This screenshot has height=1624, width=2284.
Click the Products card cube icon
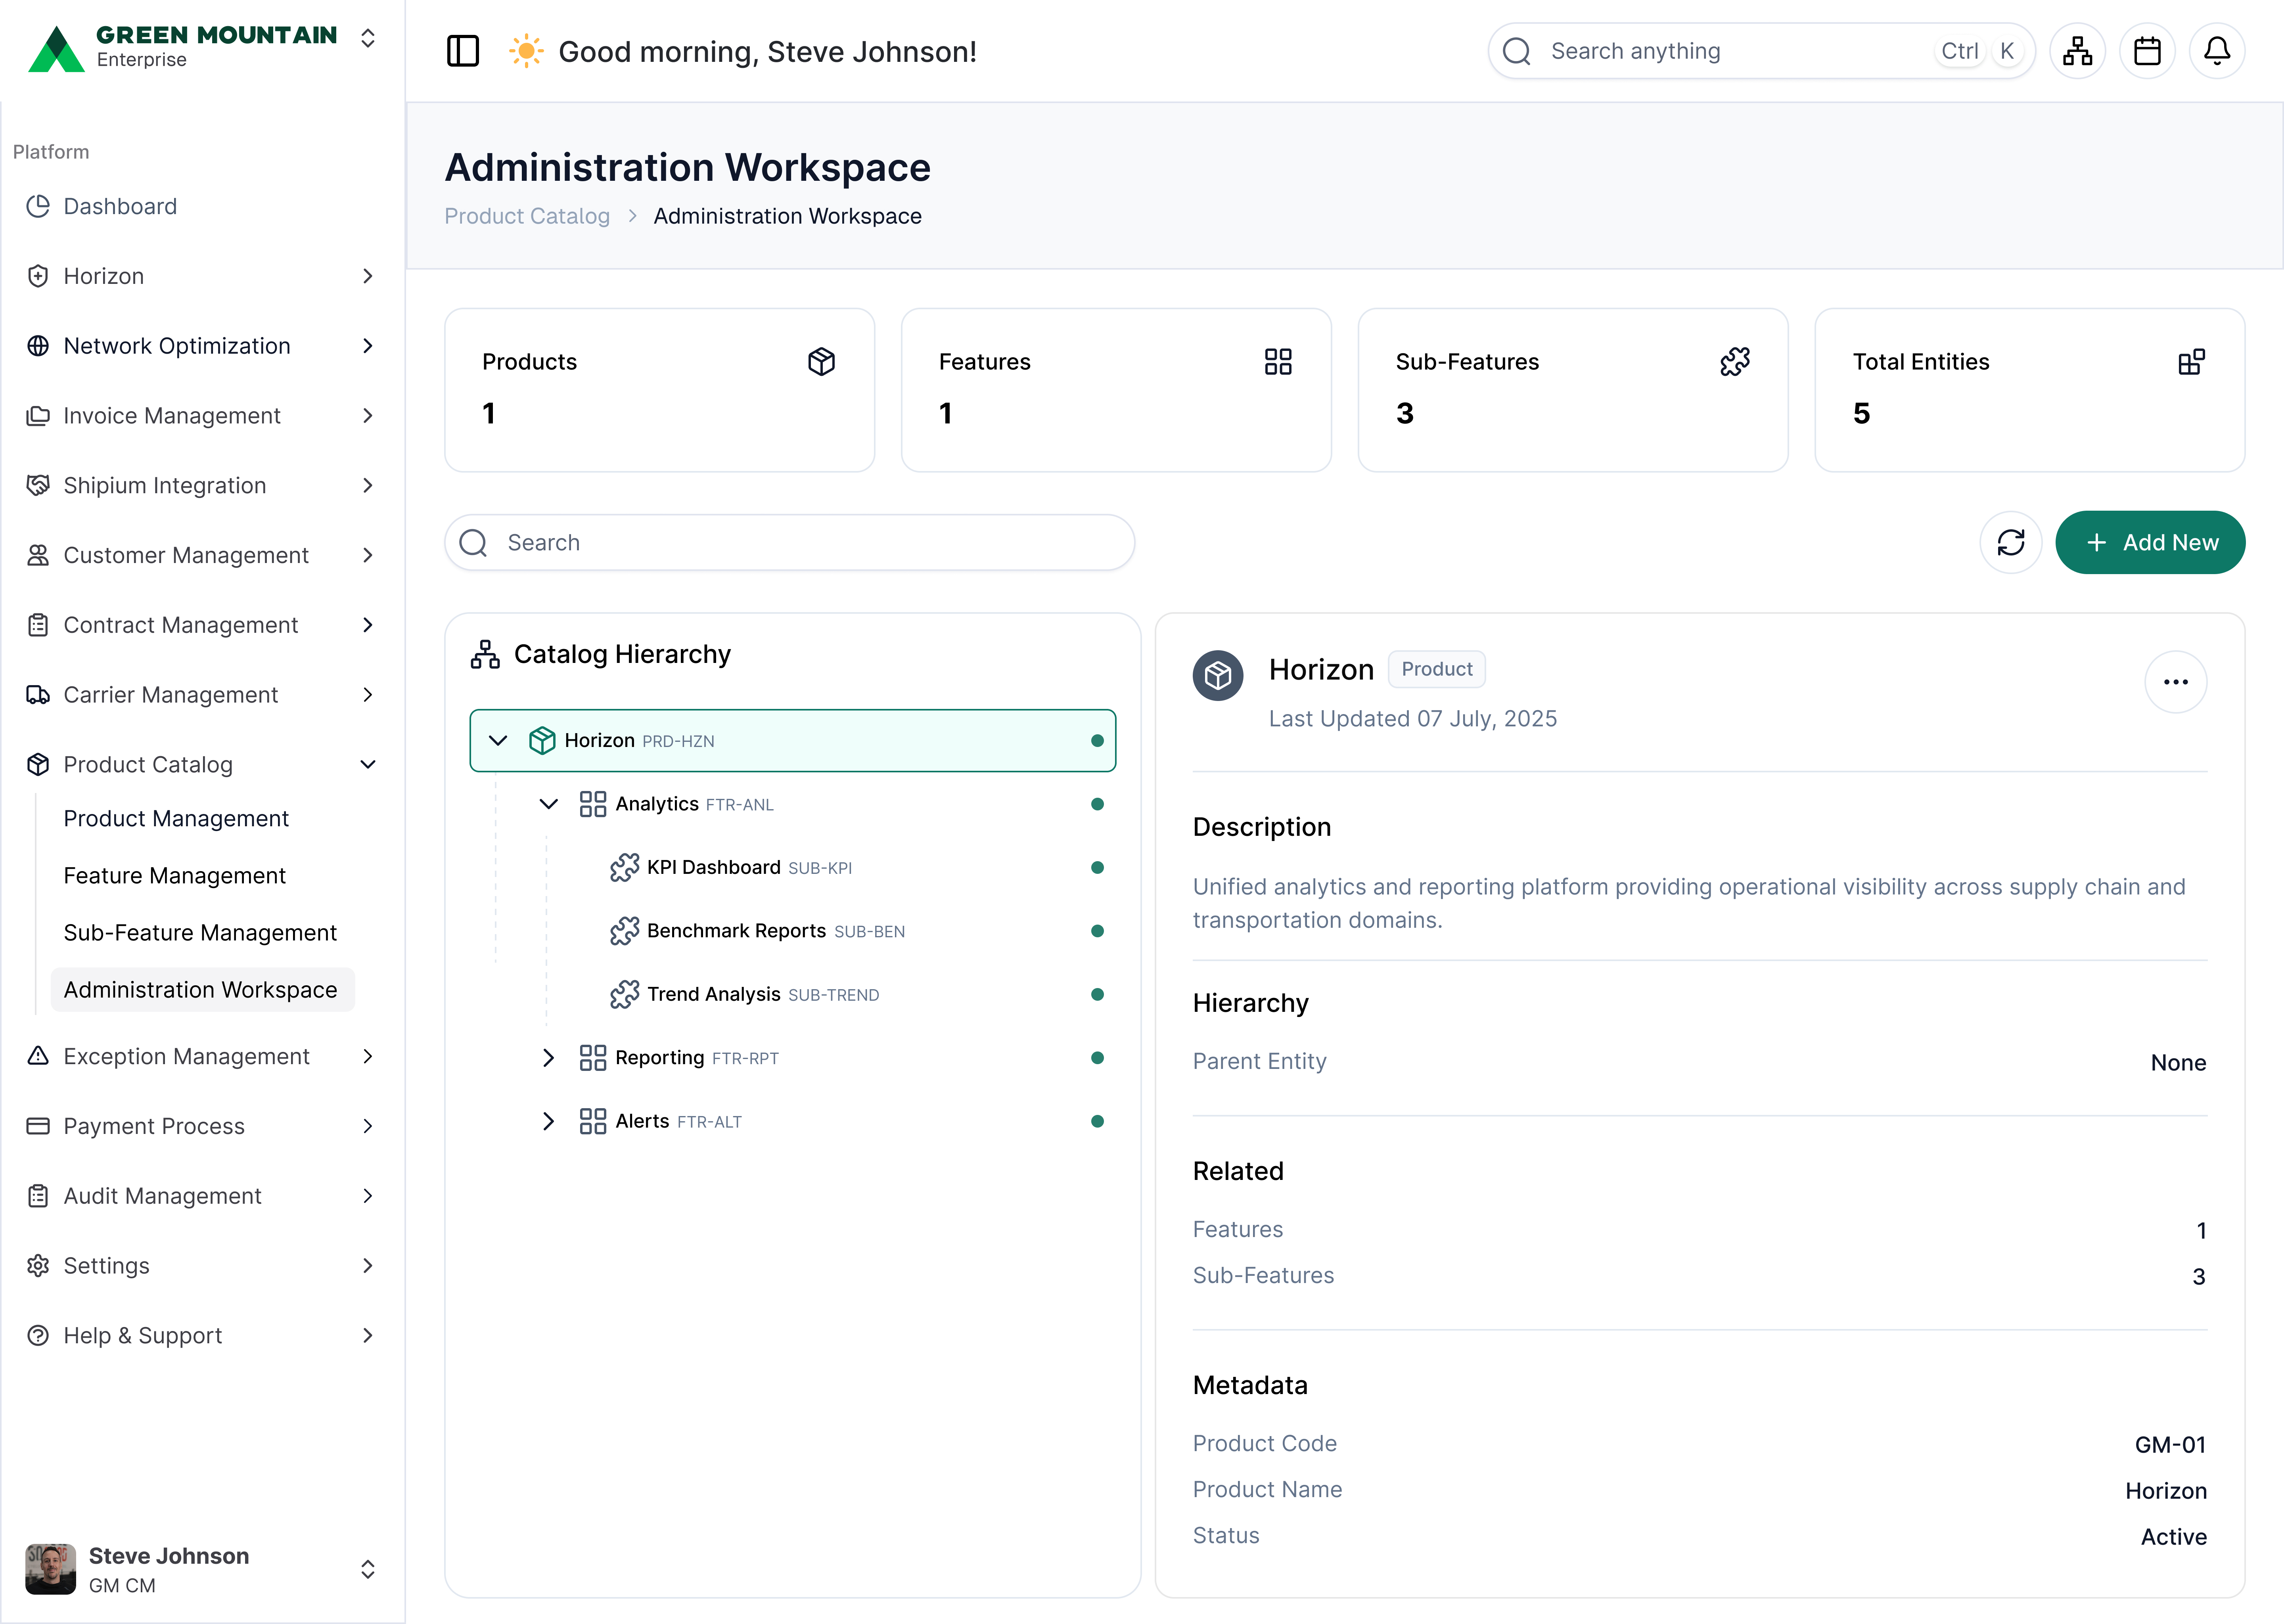click(821, 361)
